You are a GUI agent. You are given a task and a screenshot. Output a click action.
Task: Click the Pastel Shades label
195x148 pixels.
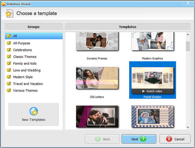[x=152, y=97]
